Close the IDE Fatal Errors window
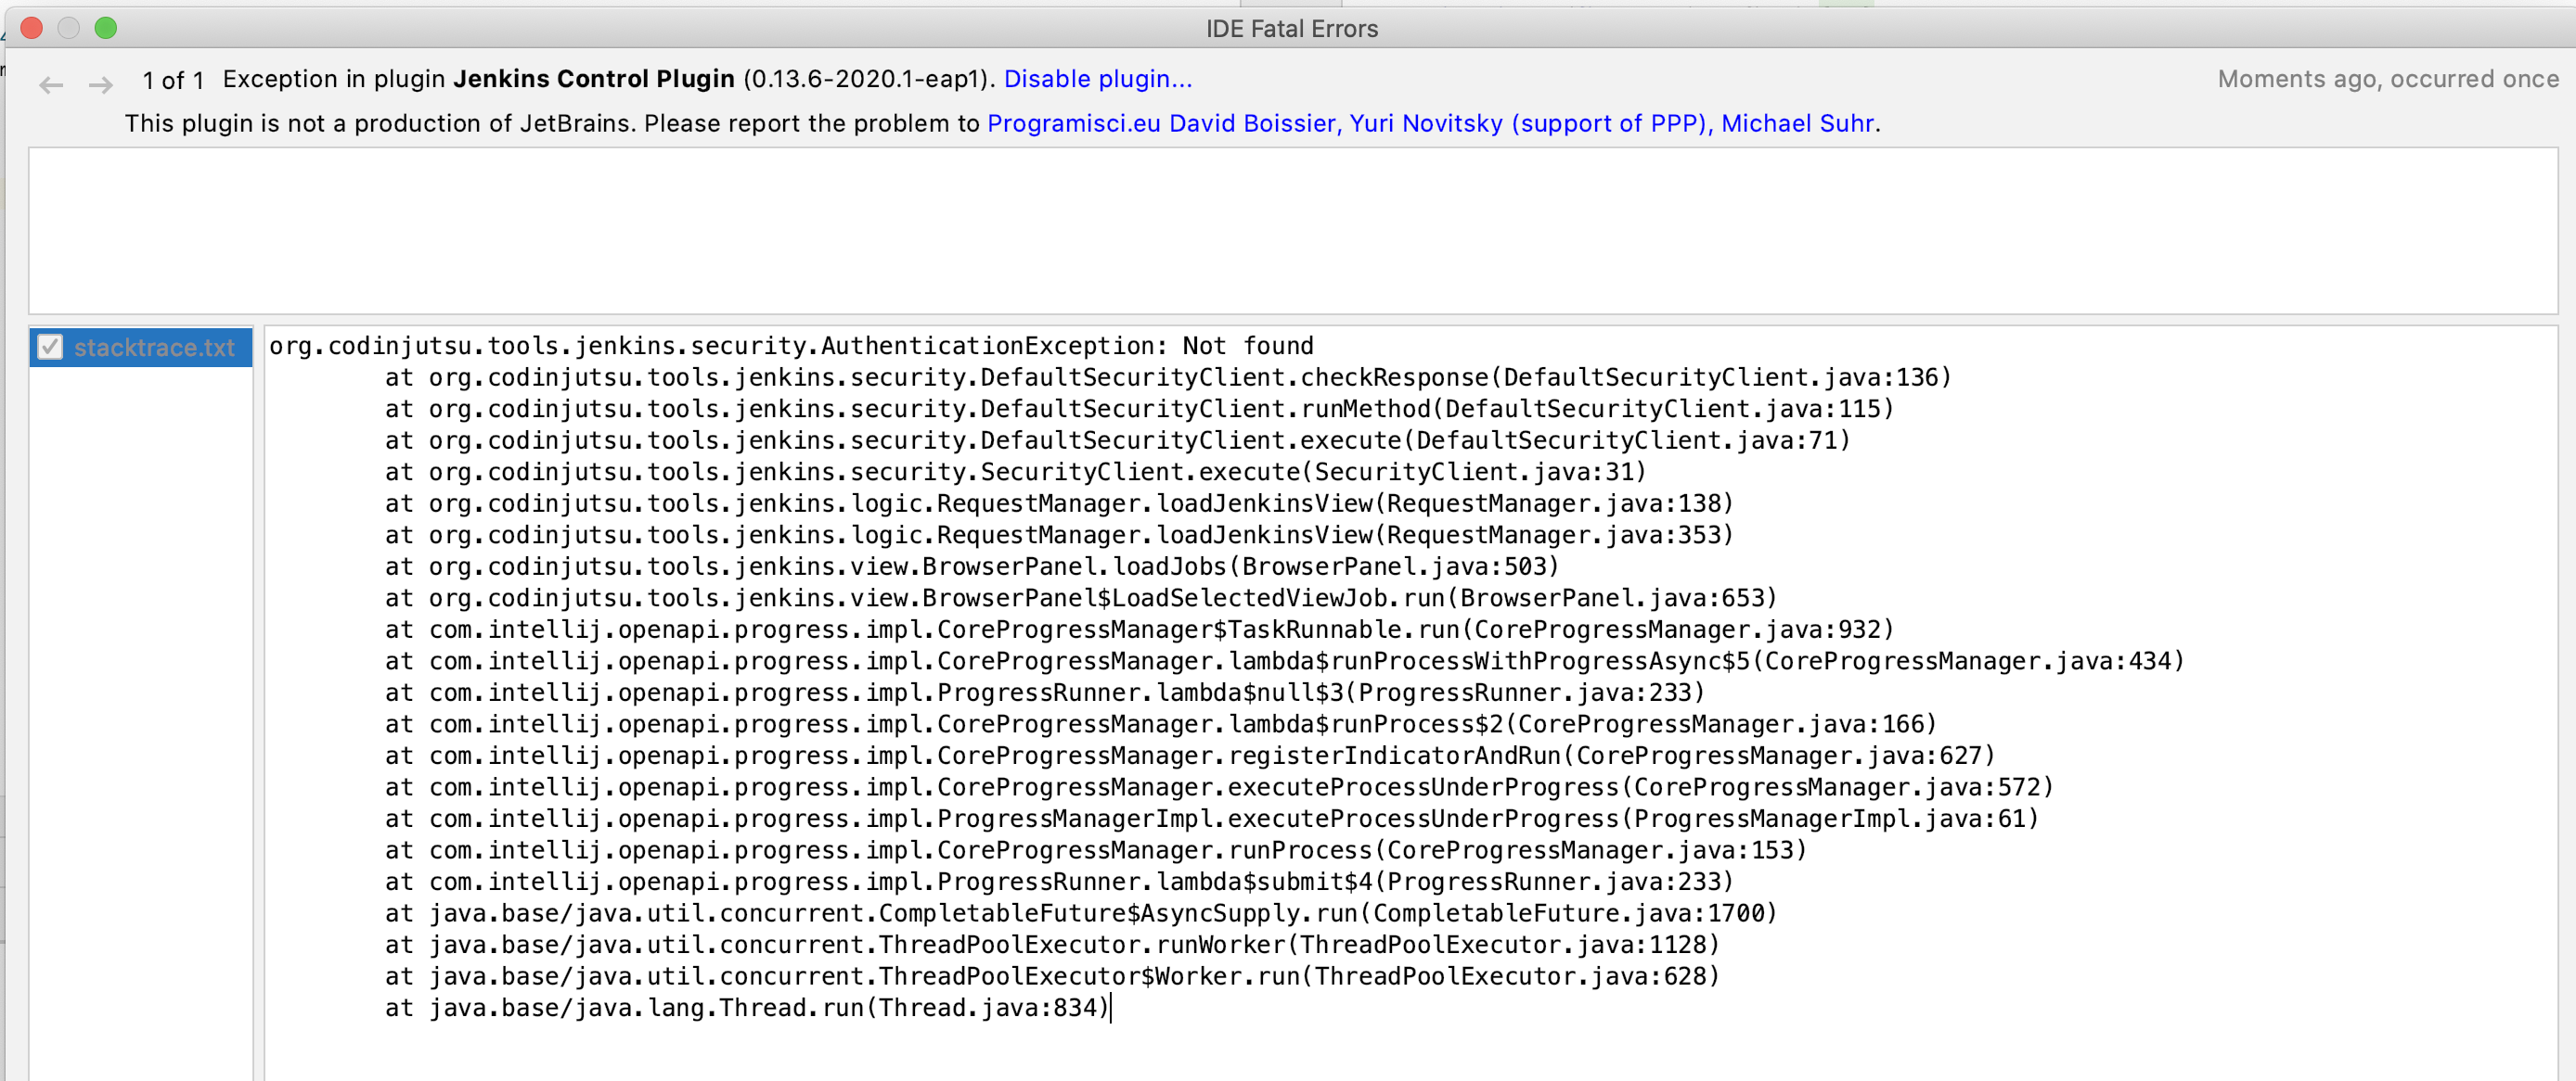The height and width of the screenshot is (1081, 2576). coord(31,28)
